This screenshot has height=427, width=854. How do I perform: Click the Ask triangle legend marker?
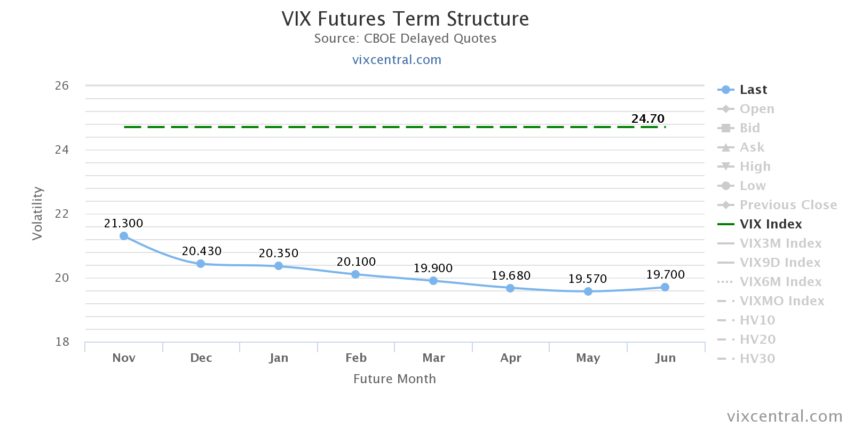(x=725, y=147)
